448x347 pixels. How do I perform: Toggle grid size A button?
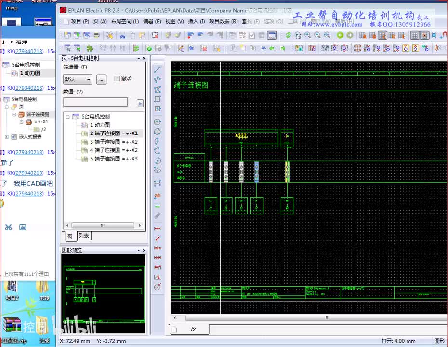click(x=363, y=35)
